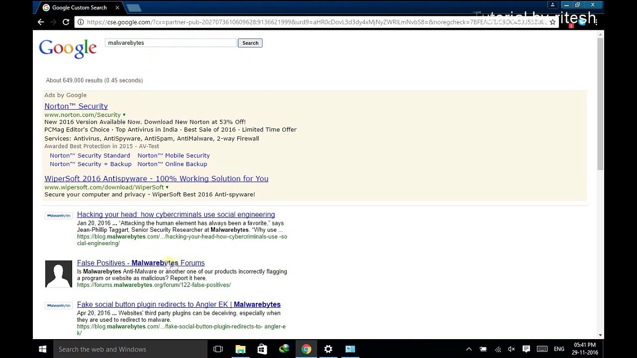Click the avatar thumbnail beside False Positives
Screen dimensions: 637x358
point(59,274)
